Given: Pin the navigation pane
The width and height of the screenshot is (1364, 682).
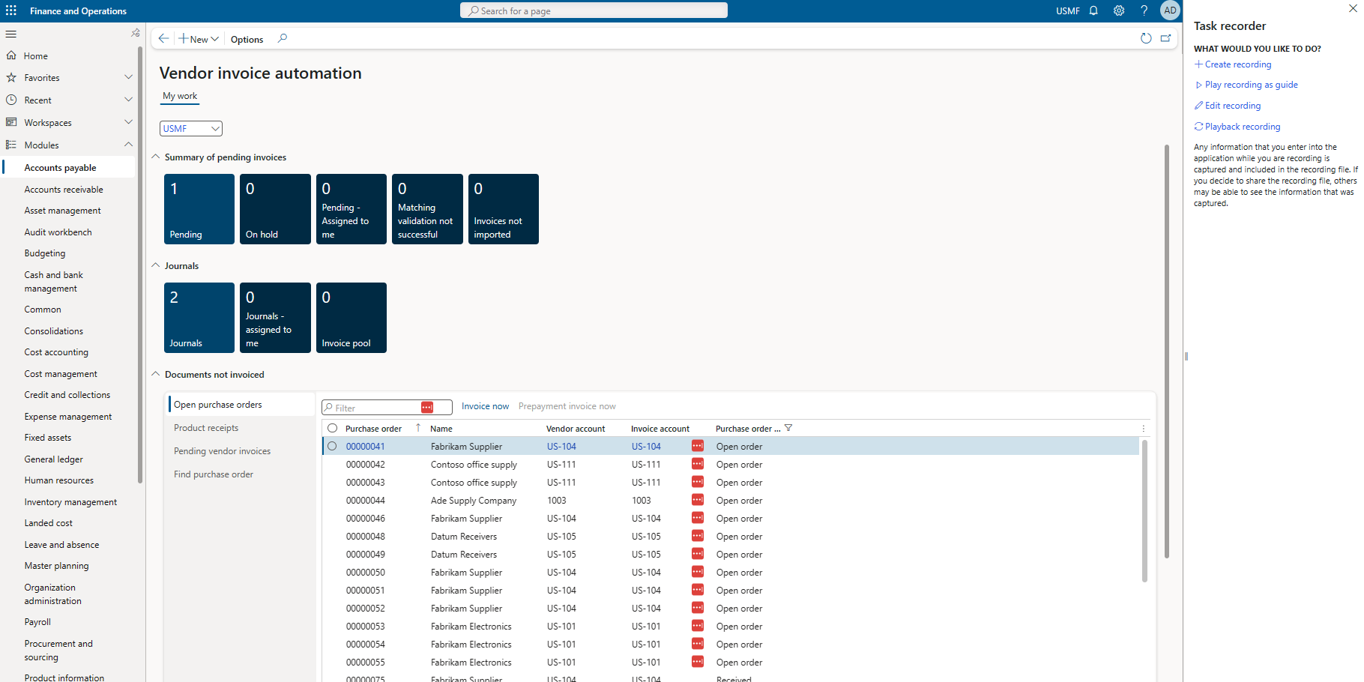Looking at the screenshot, I should pyautogui.click(x=136, y=32).
